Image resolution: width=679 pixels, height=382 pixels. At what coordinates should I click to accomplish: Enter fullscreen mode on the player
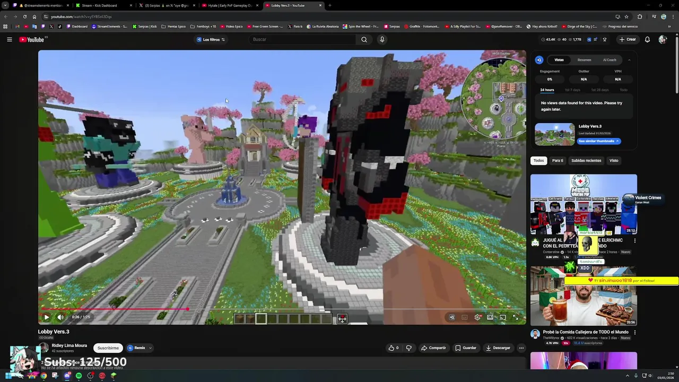[516, 317]
